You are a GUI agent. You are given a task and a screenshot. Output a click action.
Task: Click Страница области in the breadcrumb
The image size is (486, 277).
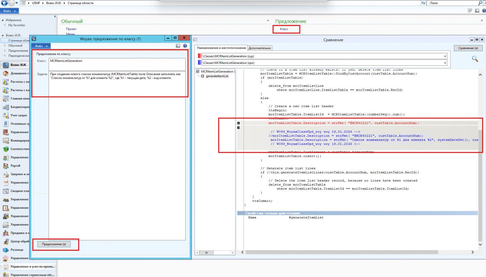(x=81, y=3)
